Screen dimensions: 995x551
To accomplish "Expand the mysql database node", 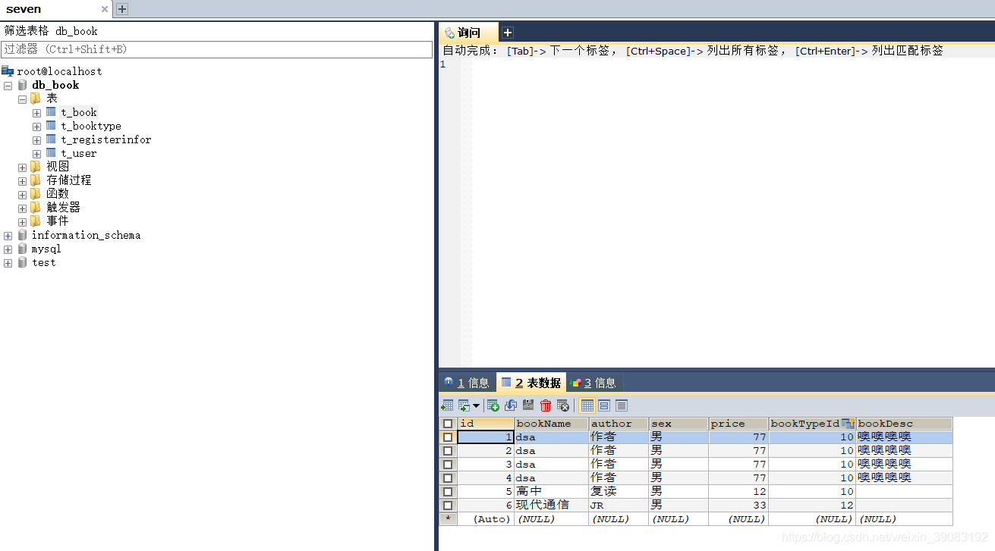I will (8, 249).
